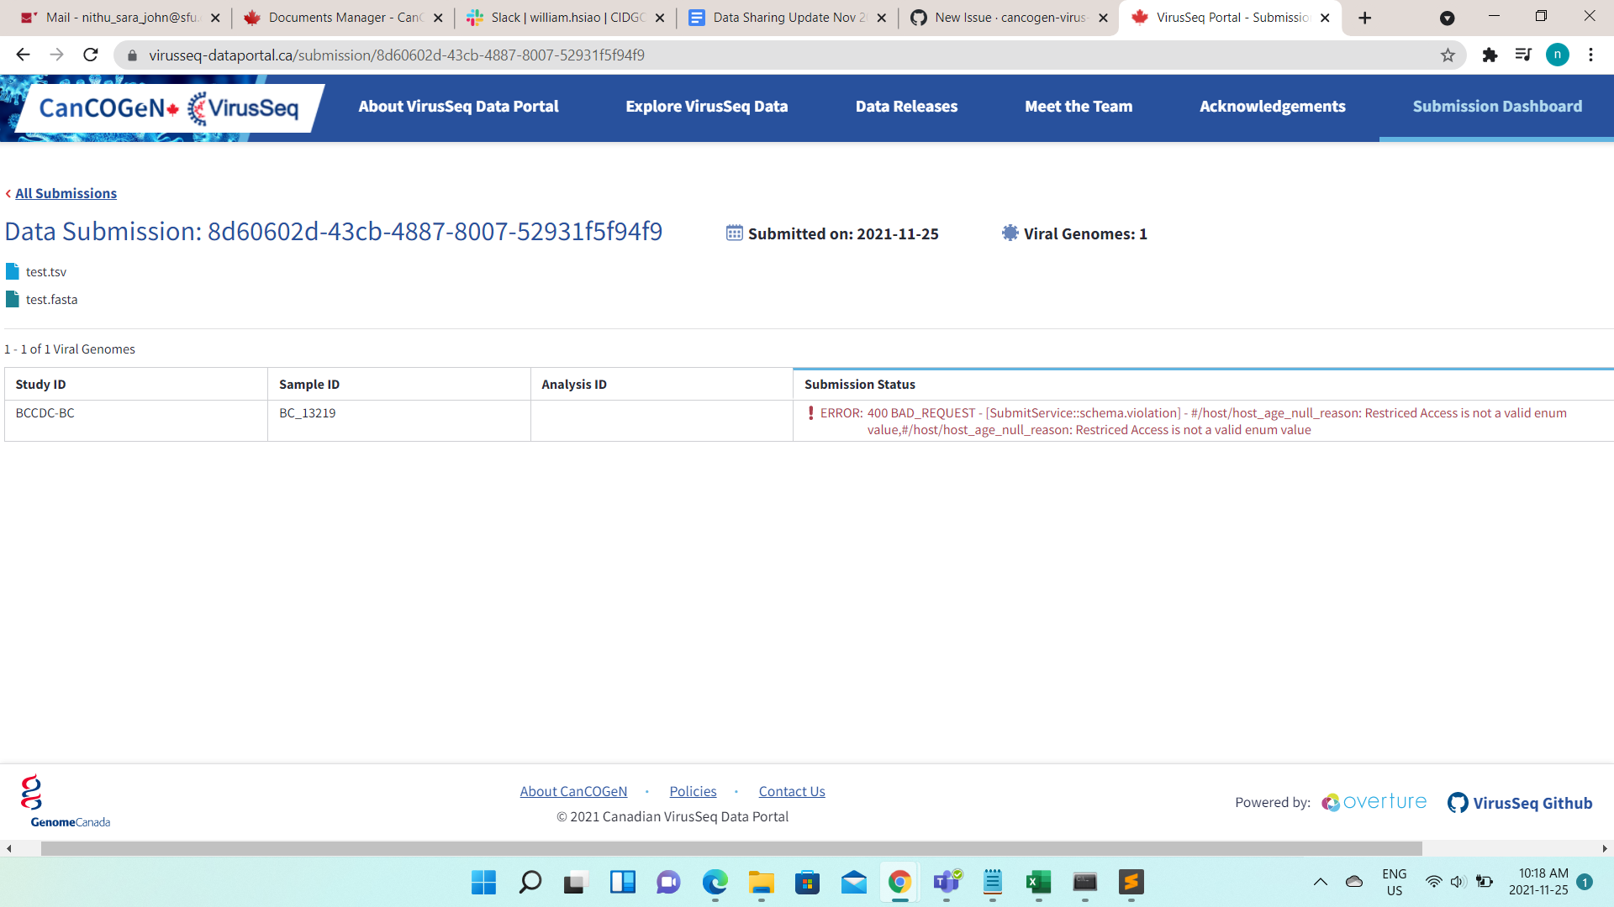Screen dimensions: 1614x907
Task: Open the hidden icons chevron in the system tray
Action: (1321, 883)
